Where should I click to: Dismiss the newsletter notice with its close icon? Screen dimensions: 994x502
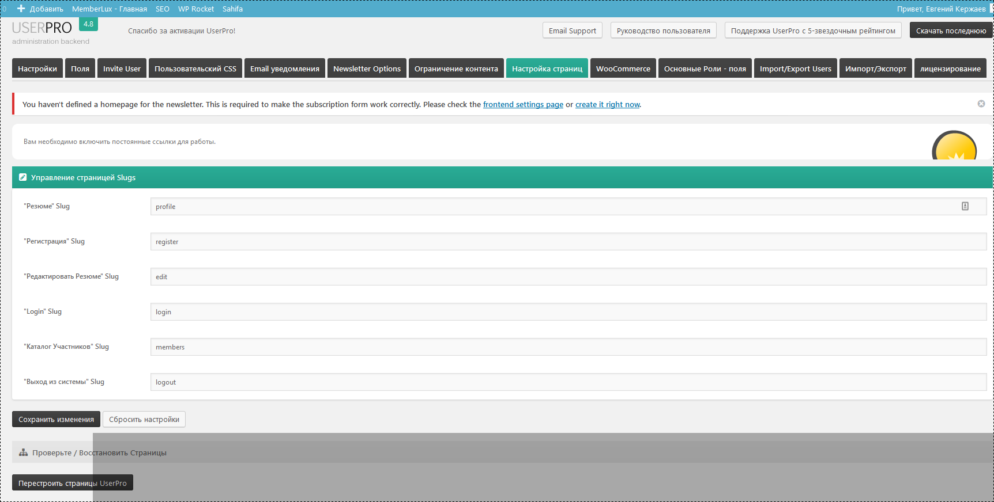[981, 104]
